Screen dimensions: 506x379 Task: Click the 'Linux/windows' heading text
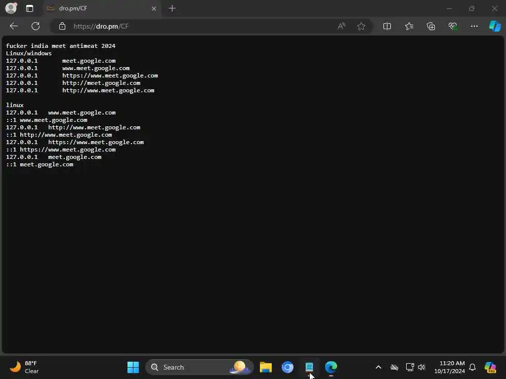[29, 53]
